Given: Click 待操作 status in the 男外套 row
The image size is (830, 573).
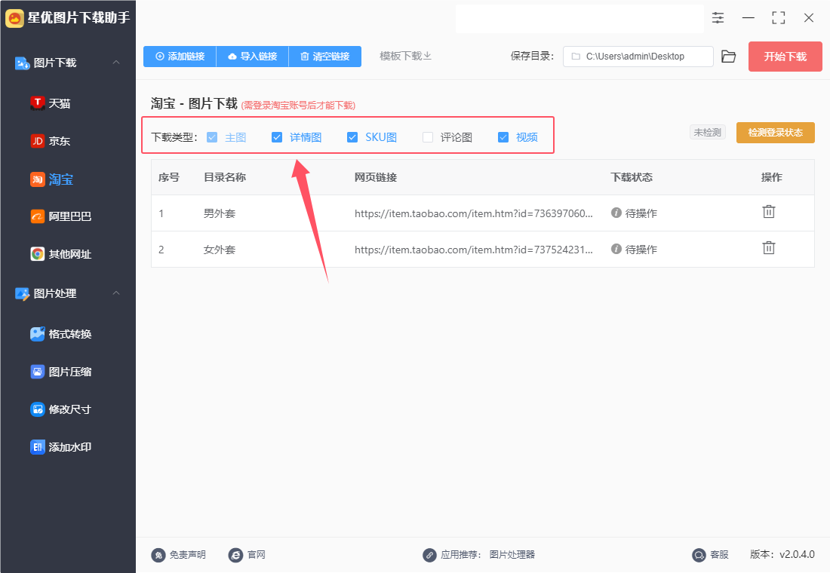Looking at the screenshot, I should pos(634,213).
